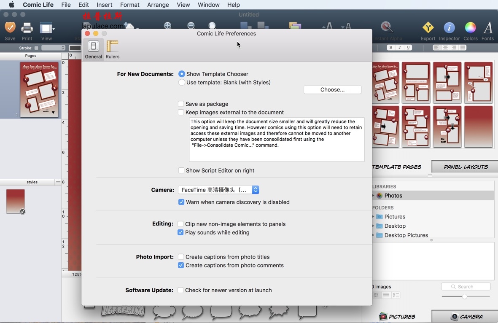
Task: Uncheck Create captions from photo comments
Action: [181, 266]
